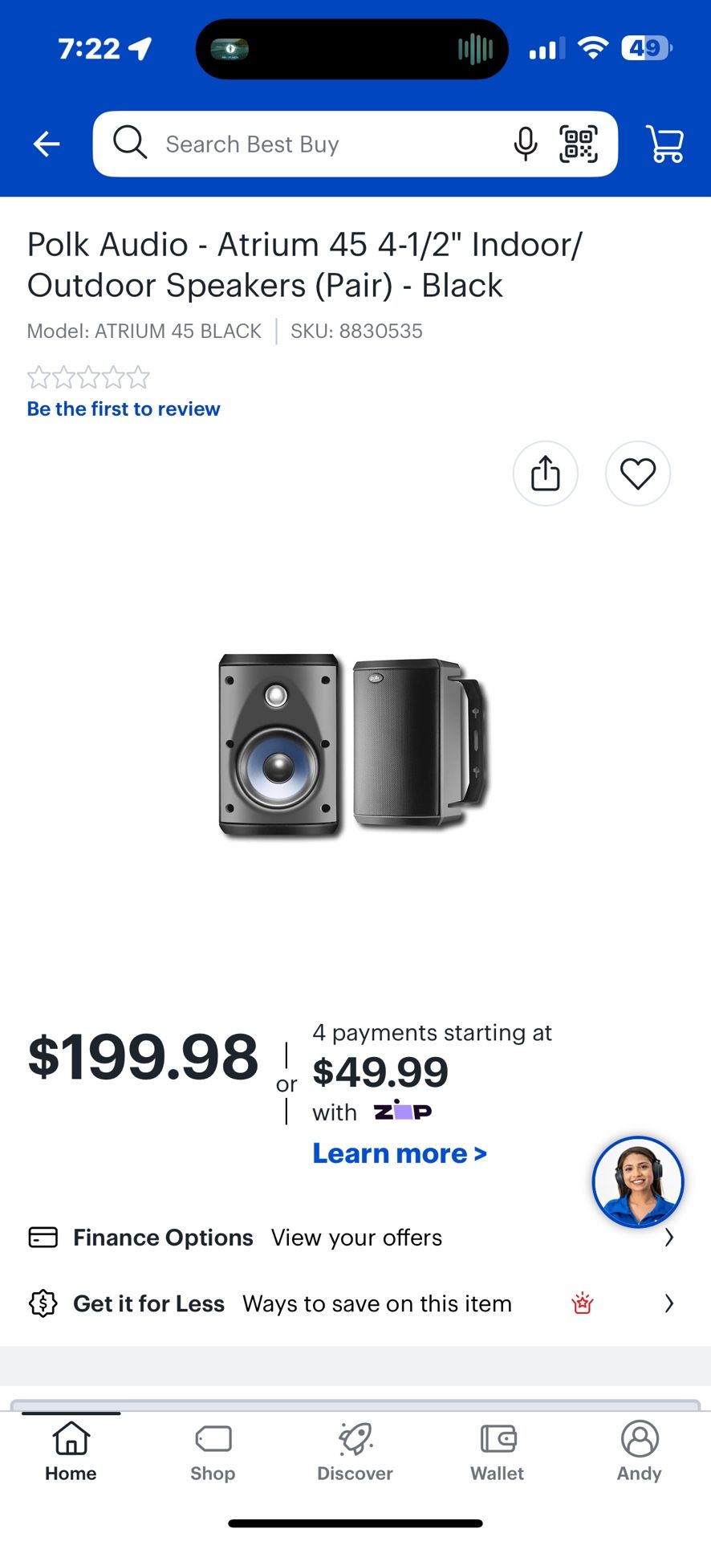Open the shopping cart
Viewport: 711px width, 1541px height.
664,144
